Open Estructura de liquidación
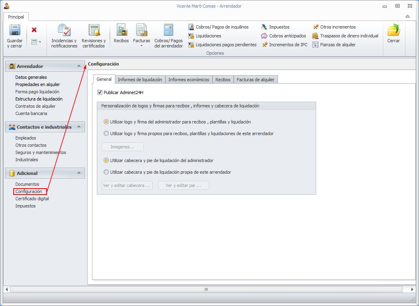 (39, 99)
